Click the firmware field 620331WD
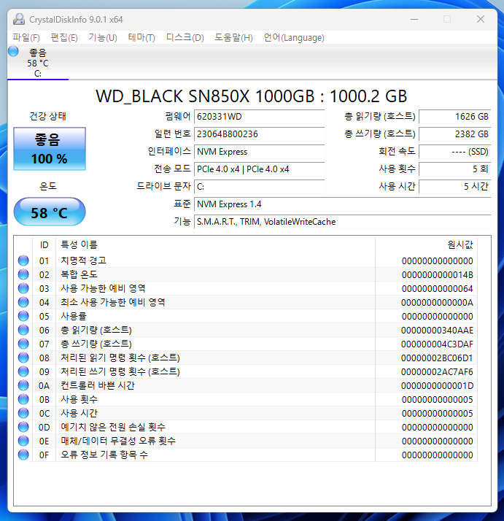 (x=260, y=117)
